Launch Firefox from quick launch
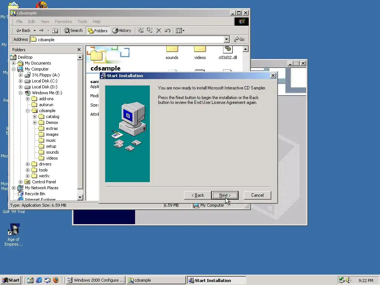The width and height of the screenshot is (380, 285). (x=56, y=280)
